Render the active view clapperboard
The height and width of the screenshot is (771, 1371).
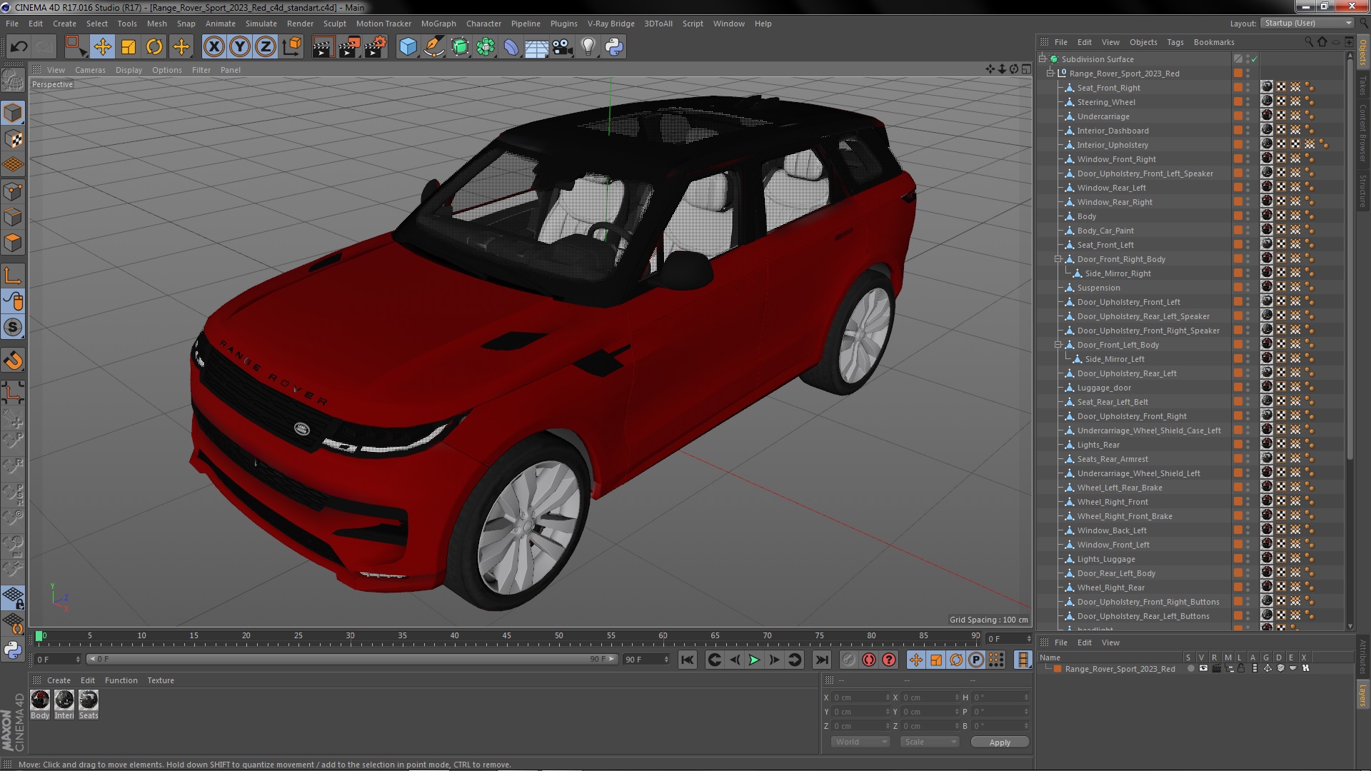click(322, 47)
